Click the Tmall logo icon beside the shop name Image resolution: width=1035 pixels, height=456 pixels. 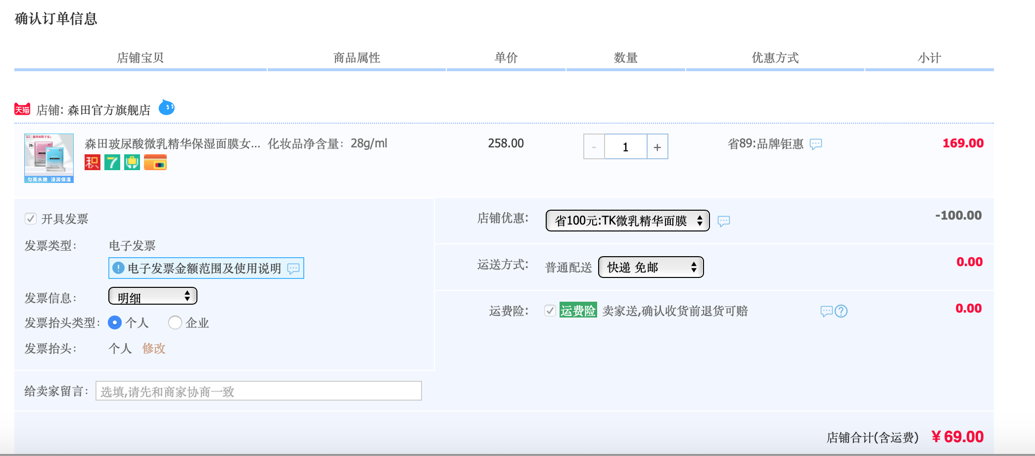click(x=22, y=109)
